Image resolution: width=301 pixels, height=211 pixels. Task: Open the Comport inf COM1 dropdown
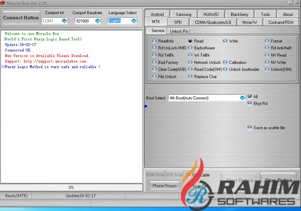click(x=64, y=21)
